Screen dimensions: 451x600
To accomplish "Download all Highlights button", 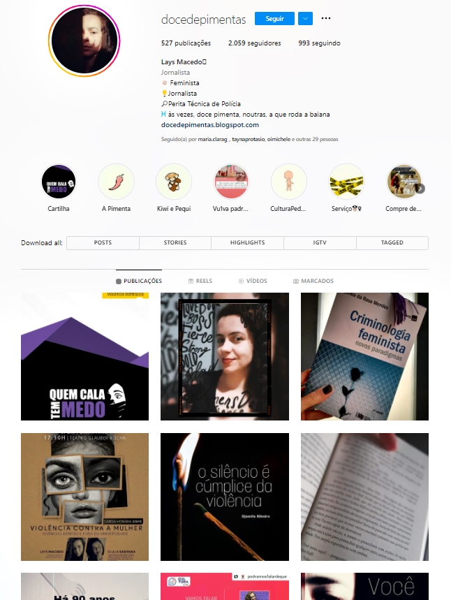I will [248, 242].
